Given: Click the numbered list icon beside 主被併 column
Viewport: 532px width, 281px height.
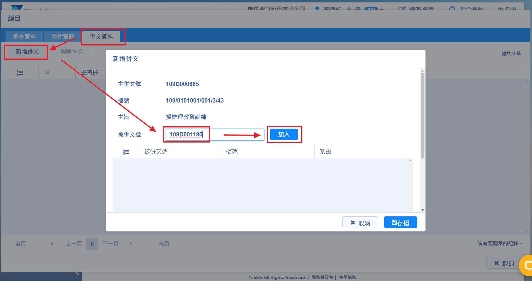Looking at the screenshot, I should pyautogui.click(x=20, y=73).
